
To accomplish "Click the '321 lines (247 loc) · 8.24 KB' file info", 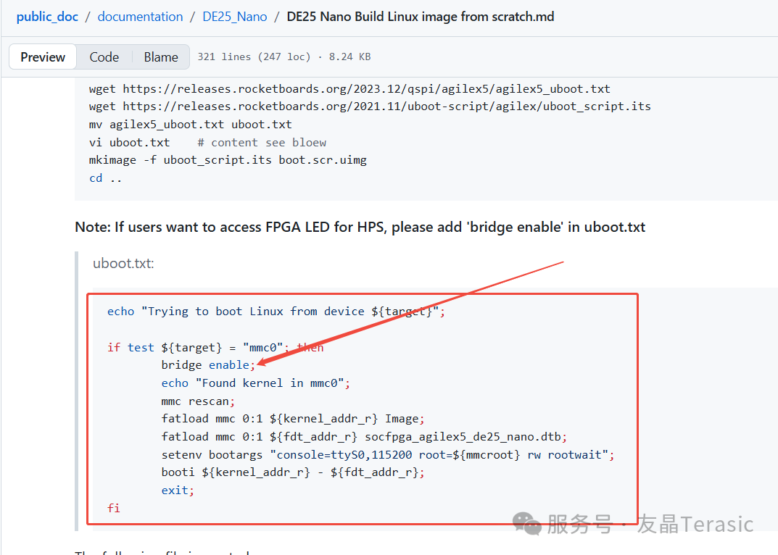I will pos(284,57).
